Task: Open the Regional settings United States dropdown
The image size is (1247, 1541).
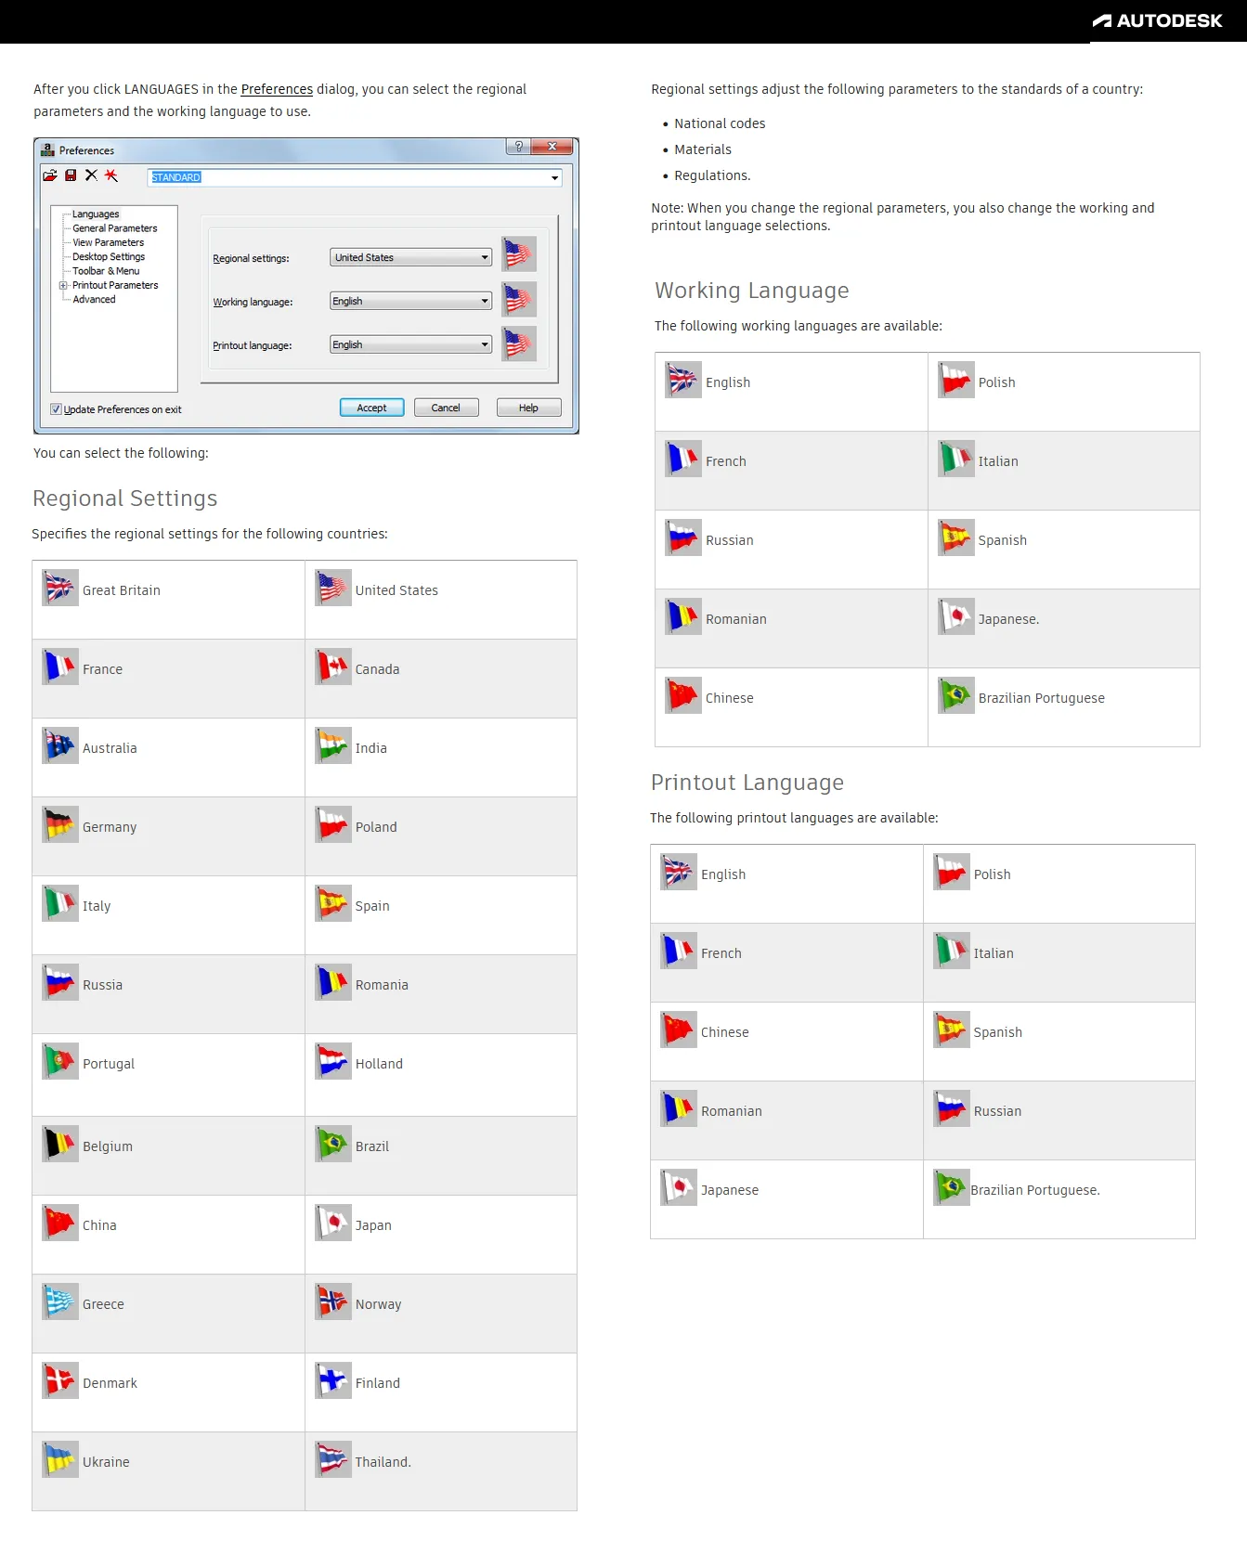Action: (410, 257)
